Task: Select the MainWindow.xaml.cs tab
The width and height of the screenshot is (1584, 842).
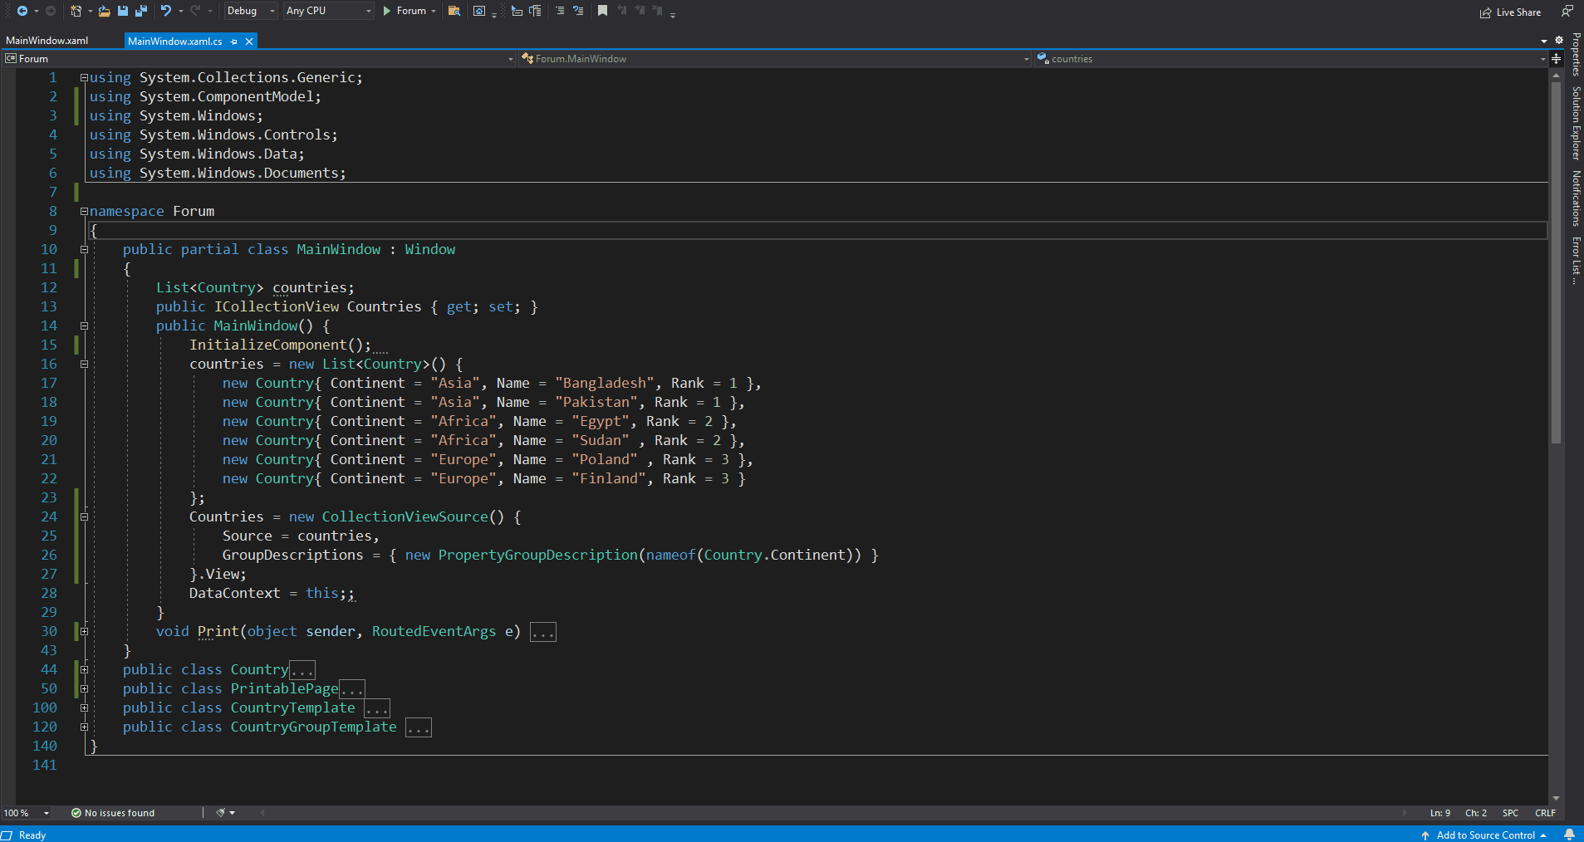Action: click(x=174, y=41)
